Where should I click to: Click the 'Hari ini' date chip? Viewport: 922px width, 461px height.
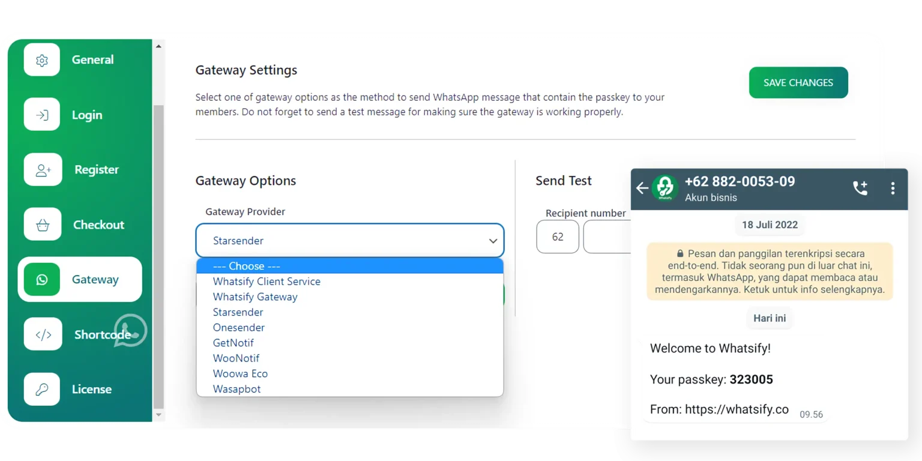pyautogui.click(x=770, y=318)
